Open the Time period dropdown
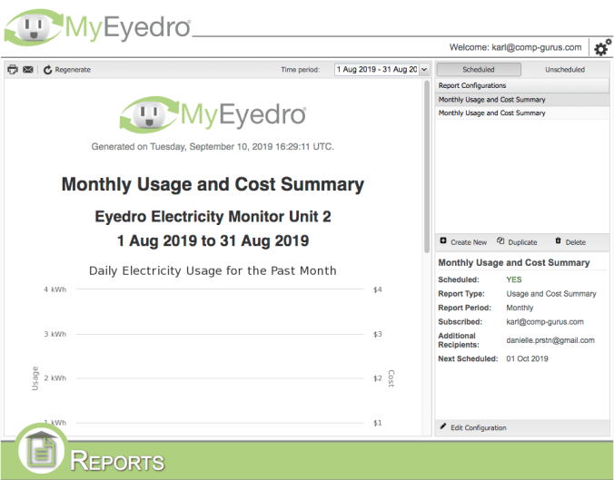The height and width of the screenshot is (480, 614). coord(376,69)
